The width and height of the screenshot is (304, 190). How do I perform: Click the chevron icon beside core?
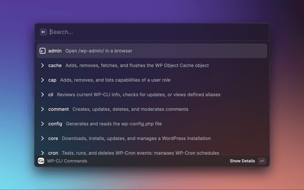click(x=42, y=139)
